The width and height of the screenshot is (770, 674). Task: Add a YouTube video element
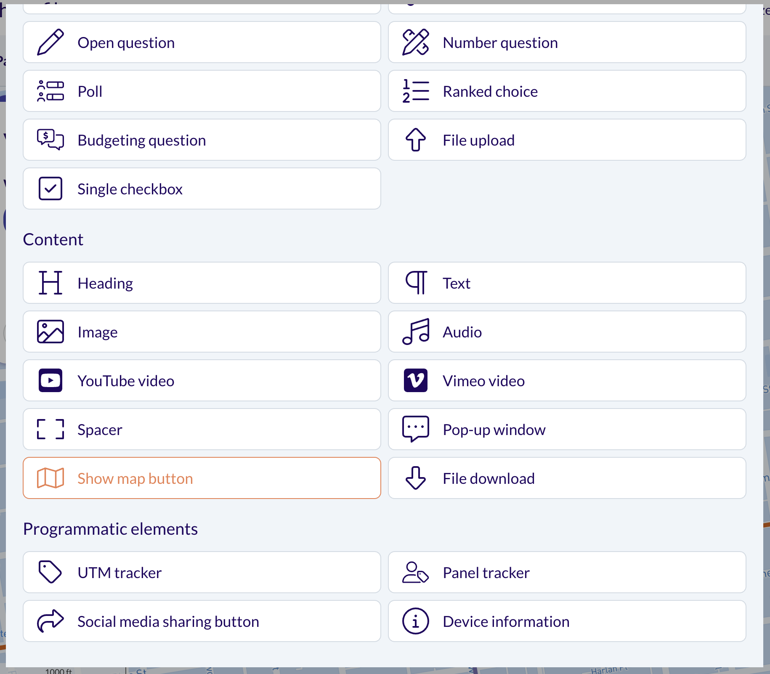pyautogui.click(x=202, y=381)
